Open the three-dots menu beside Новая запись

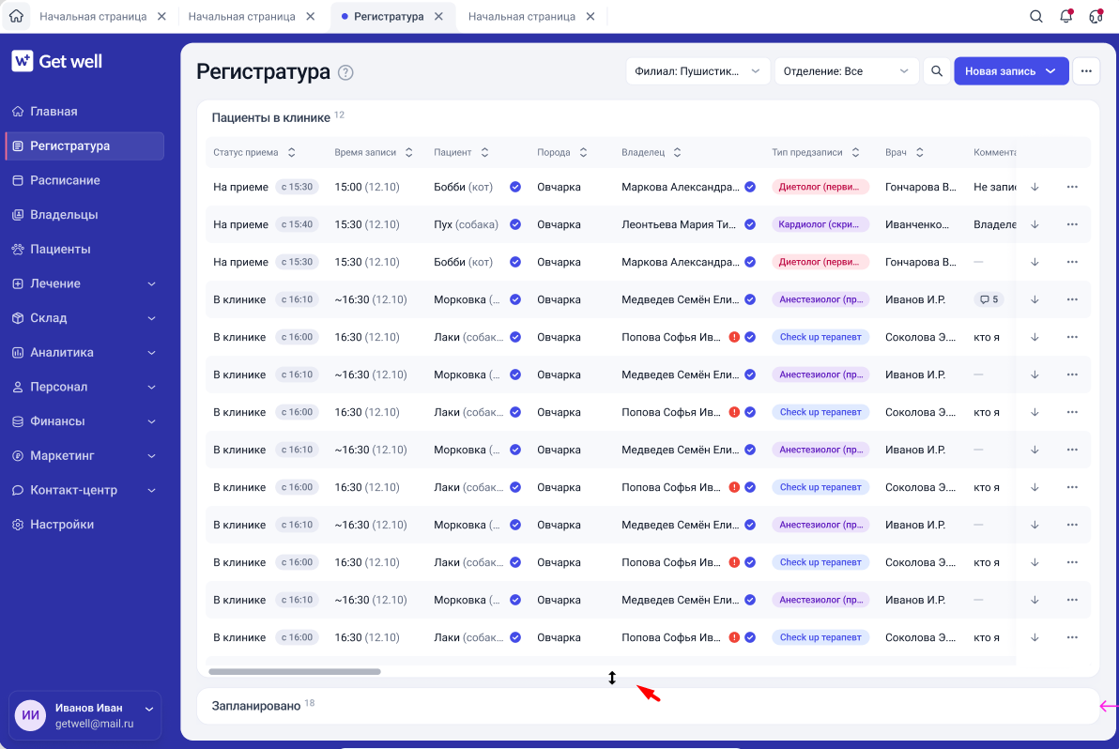point(1086,70)
